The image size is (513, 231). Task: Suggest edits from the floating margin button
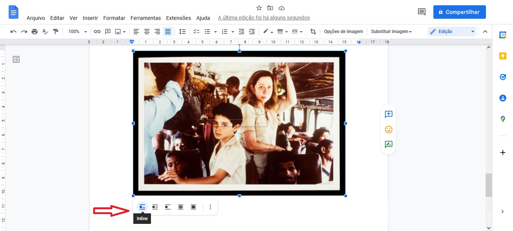coord(389,144)
